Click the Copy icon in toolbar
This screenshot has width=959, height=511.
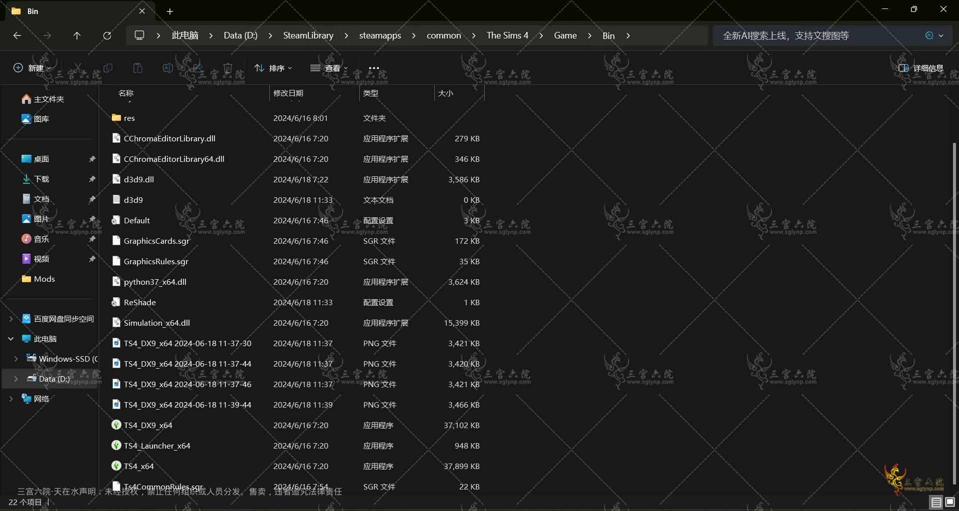click(108, 68)
